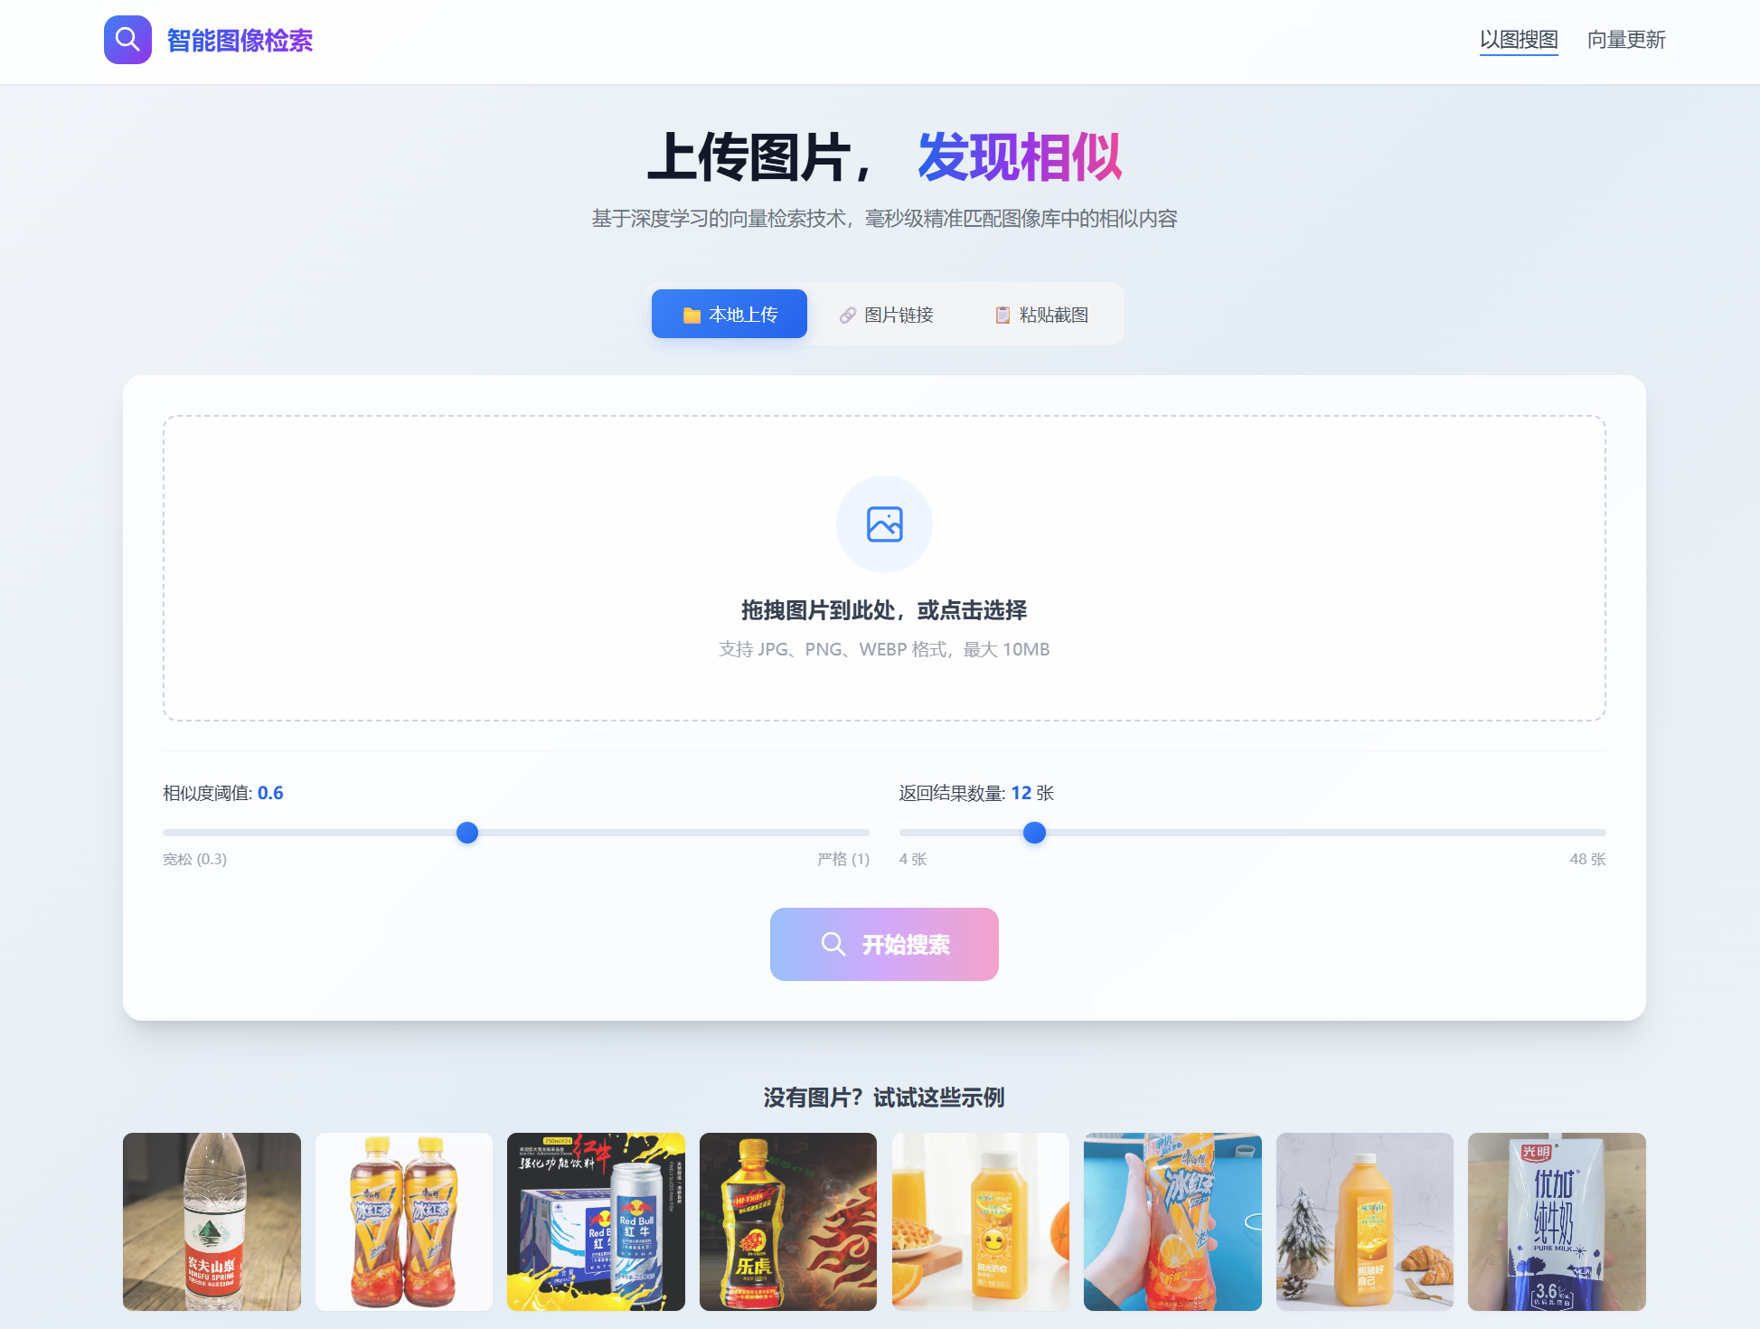Select the 农夫山泉 water bottle example
This screenshot has height=1329, width=1760.
(212, 1221)
